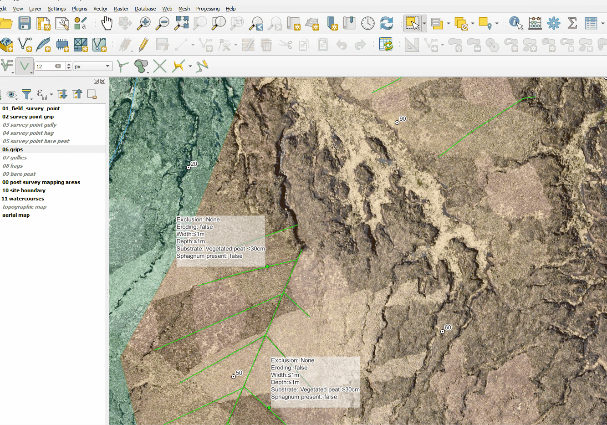The image size is (607, 425).
Task: Open Manage Map Themes eye dropdown
Action: coord(11,94)
